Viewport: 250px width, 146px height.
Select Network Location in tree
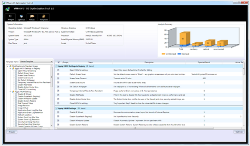[25, 115]
